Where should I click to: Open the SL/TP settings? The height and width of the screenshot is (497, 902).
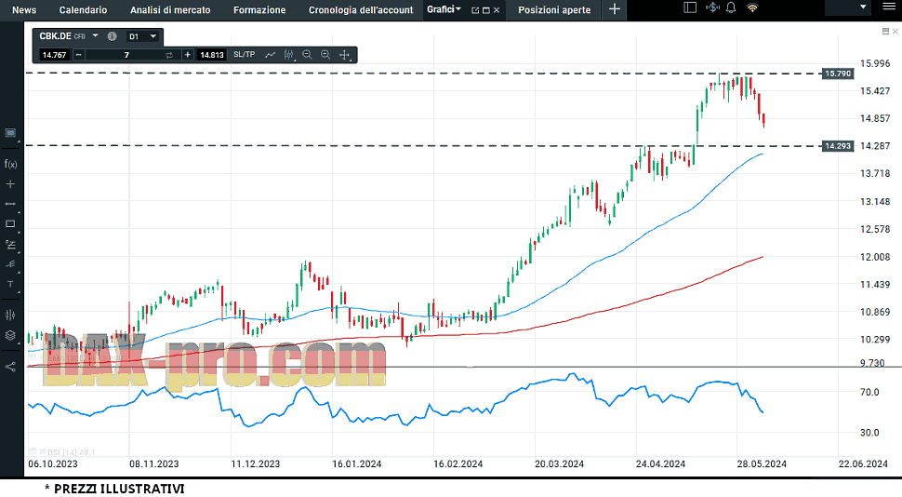coord(244,55)
